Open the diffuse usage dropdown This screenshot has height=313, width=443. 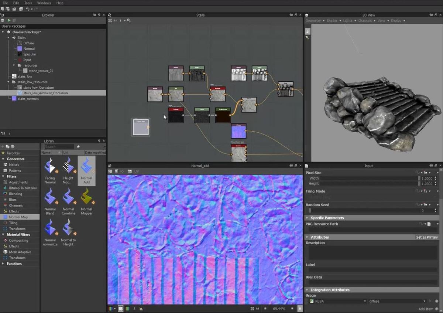coord(398,301)
